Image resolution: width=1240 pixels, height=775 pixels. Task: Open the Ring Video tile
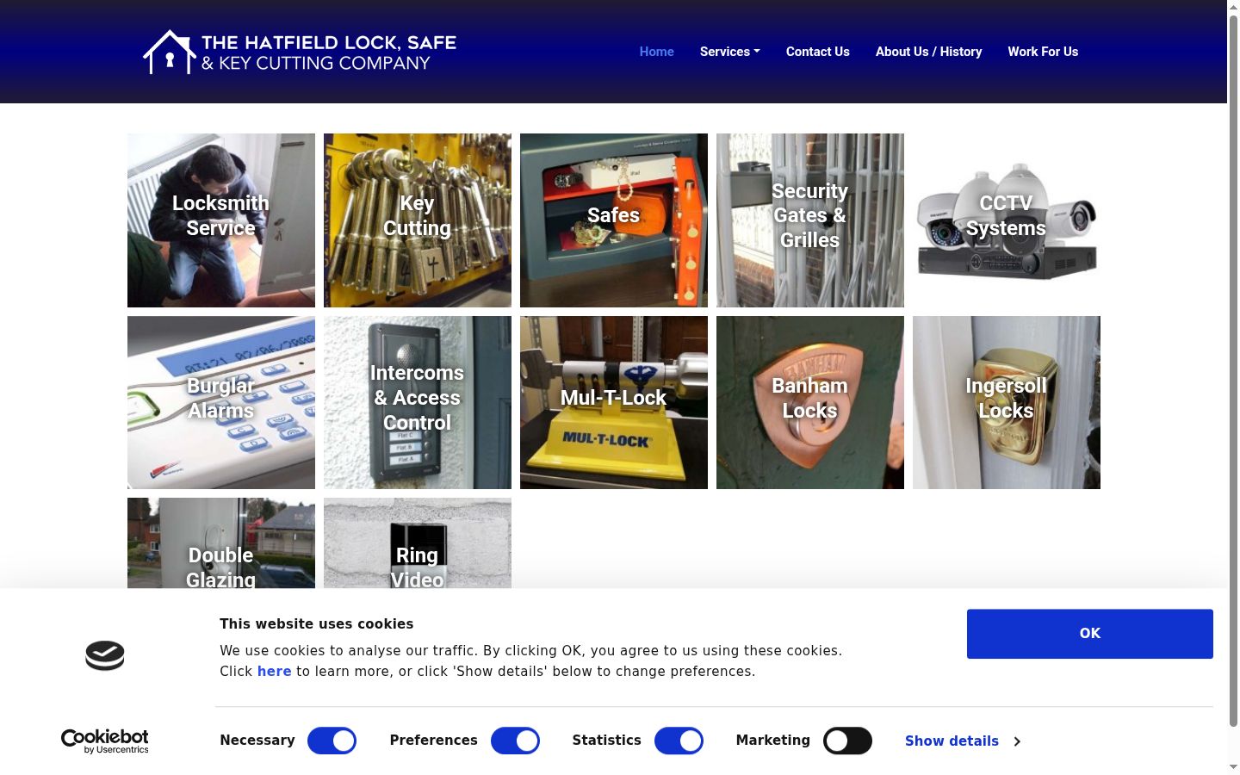point(418,543)
